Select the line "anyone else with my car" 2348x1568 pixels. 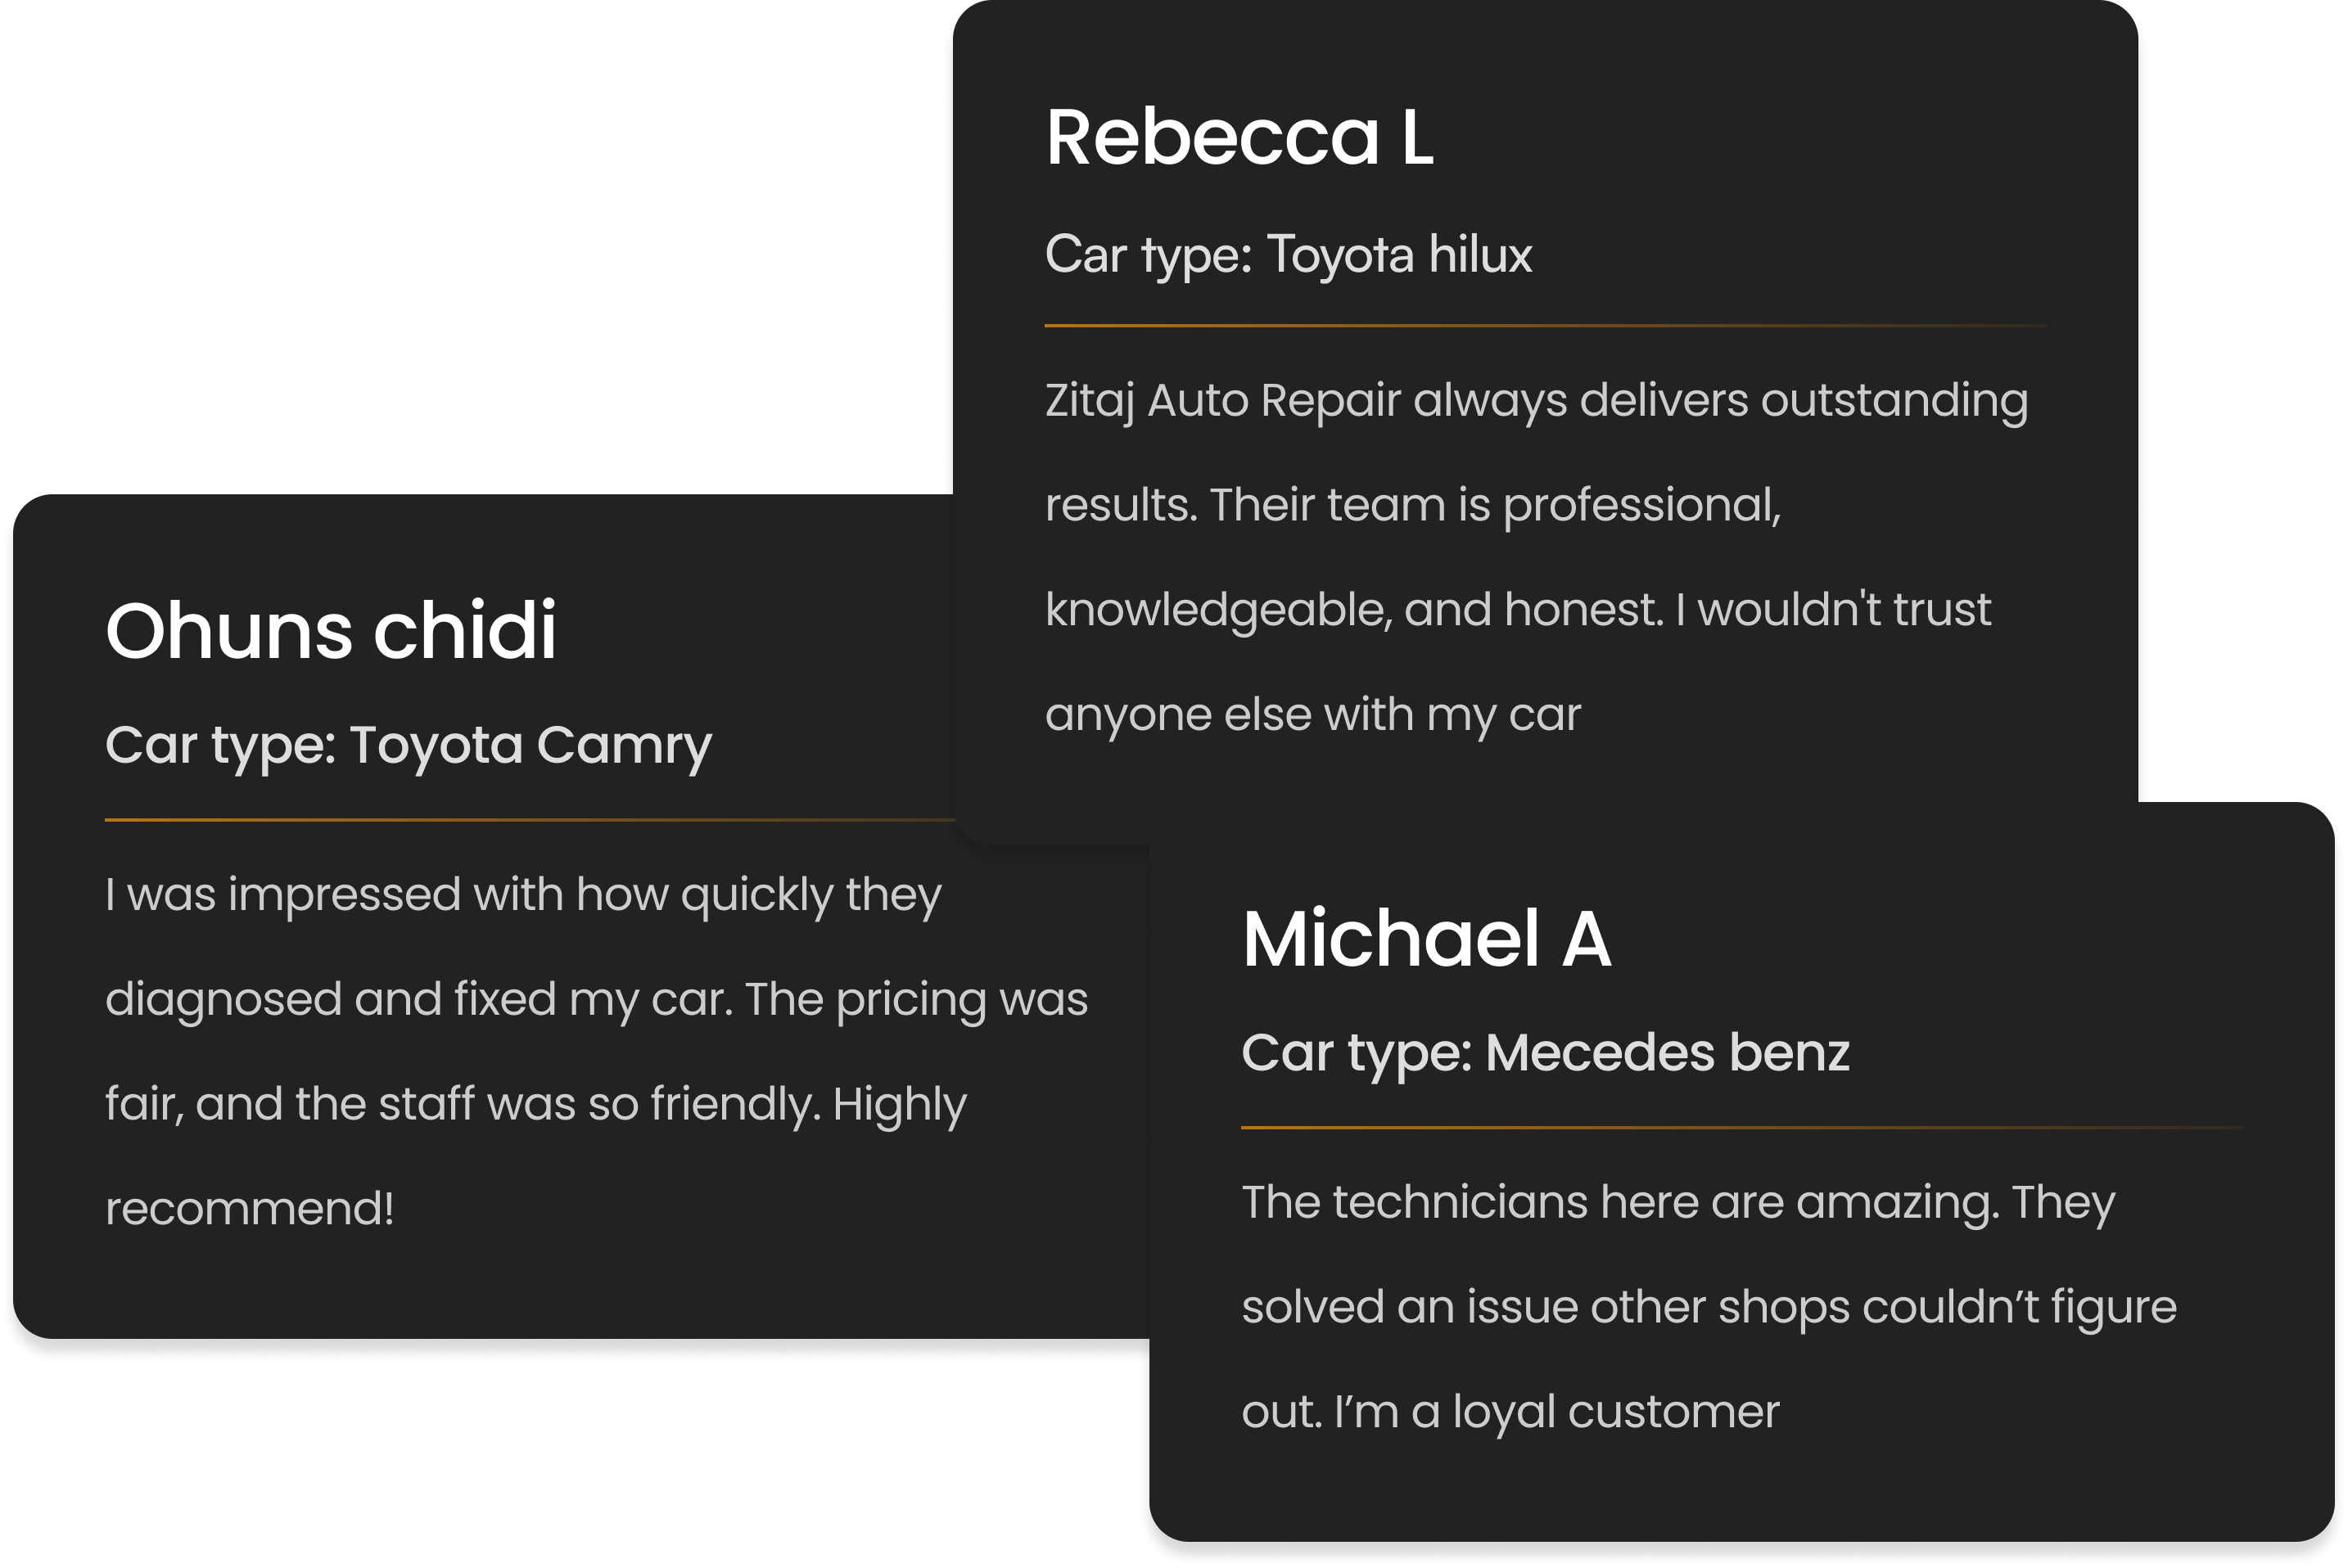point(1312,715)
